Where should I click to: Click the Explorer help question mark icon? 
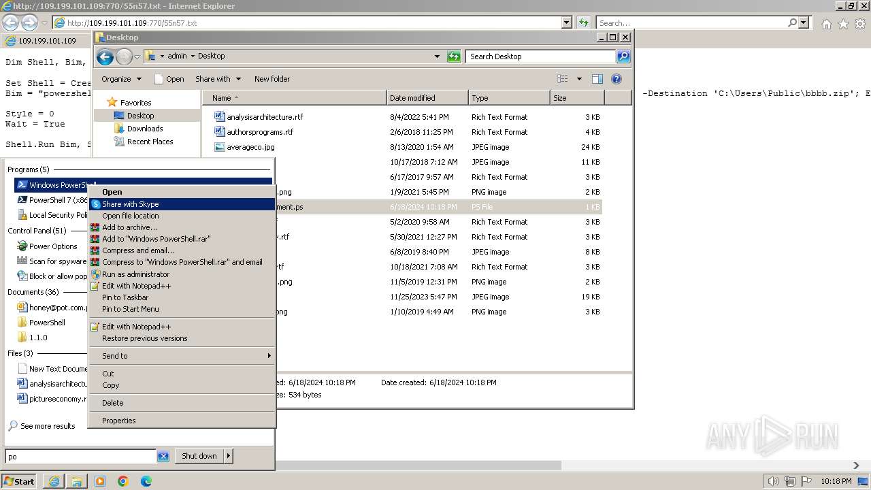click(x=617, y=79)
